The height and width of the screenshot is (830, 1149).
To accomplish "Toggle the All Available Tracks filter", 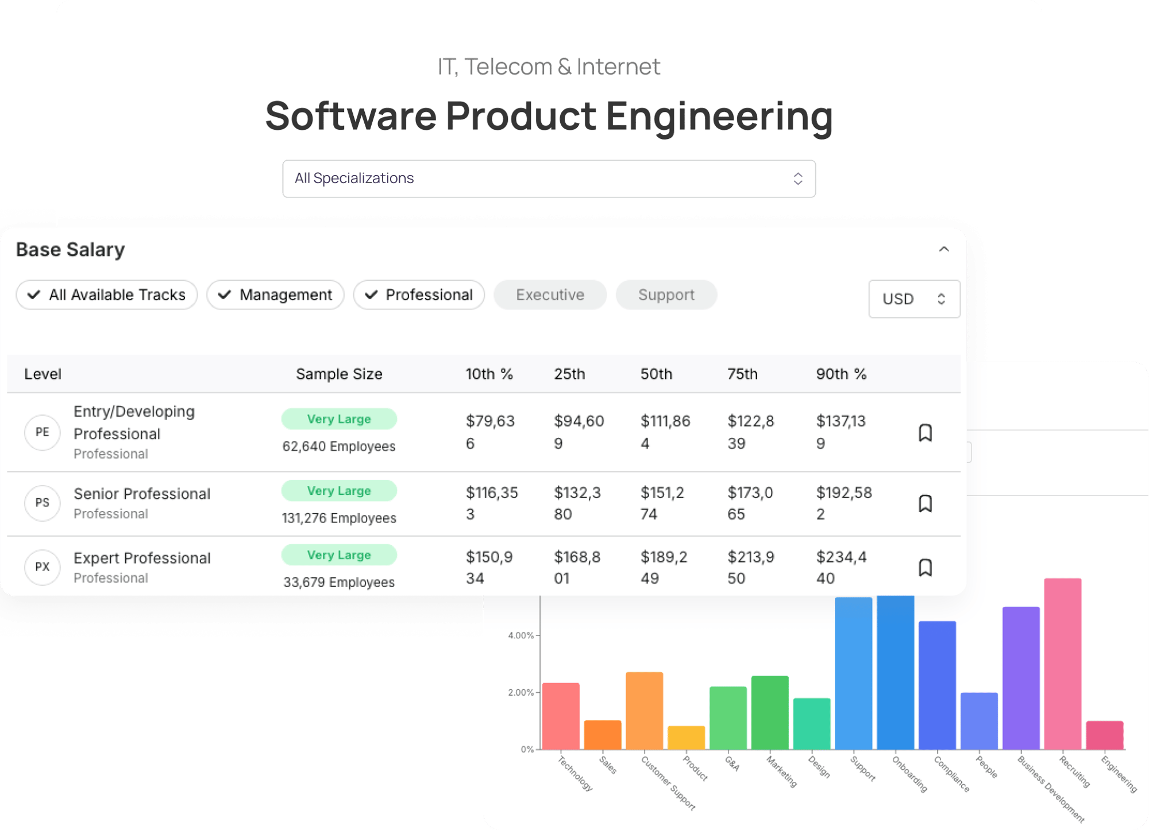I will (107, 295).
